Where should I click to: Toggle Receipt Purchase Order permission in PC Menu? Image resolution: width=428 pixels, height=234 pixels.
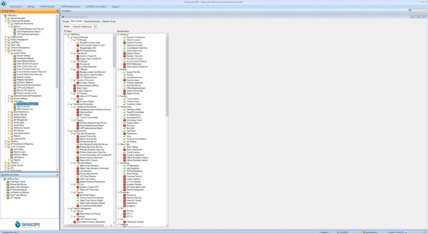(77, 42)
